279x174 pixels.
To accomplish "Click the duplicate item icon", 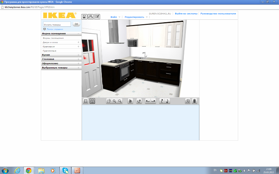I will (x=188, y=101).
